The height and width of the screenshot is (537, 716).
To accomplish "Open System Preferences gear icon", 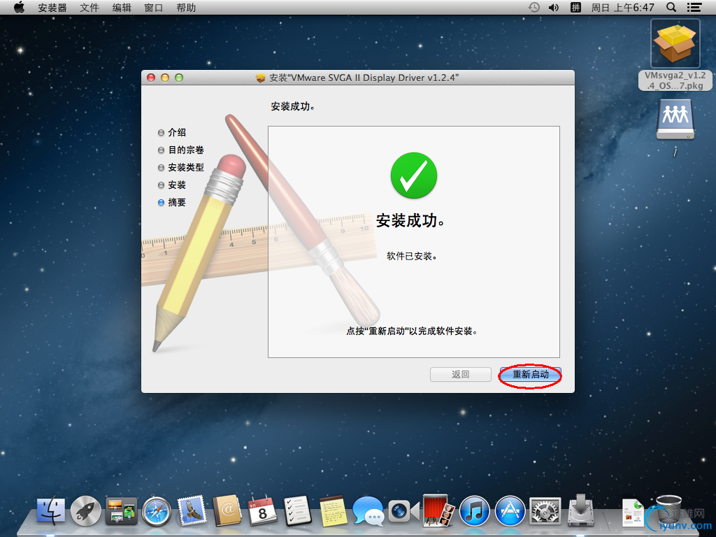I will [x=545, y=510].
